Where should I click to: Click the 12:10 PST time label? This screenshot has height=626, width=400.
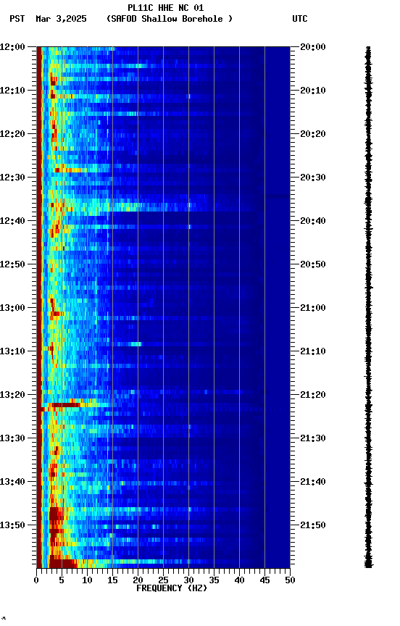[x=12, y=91]
